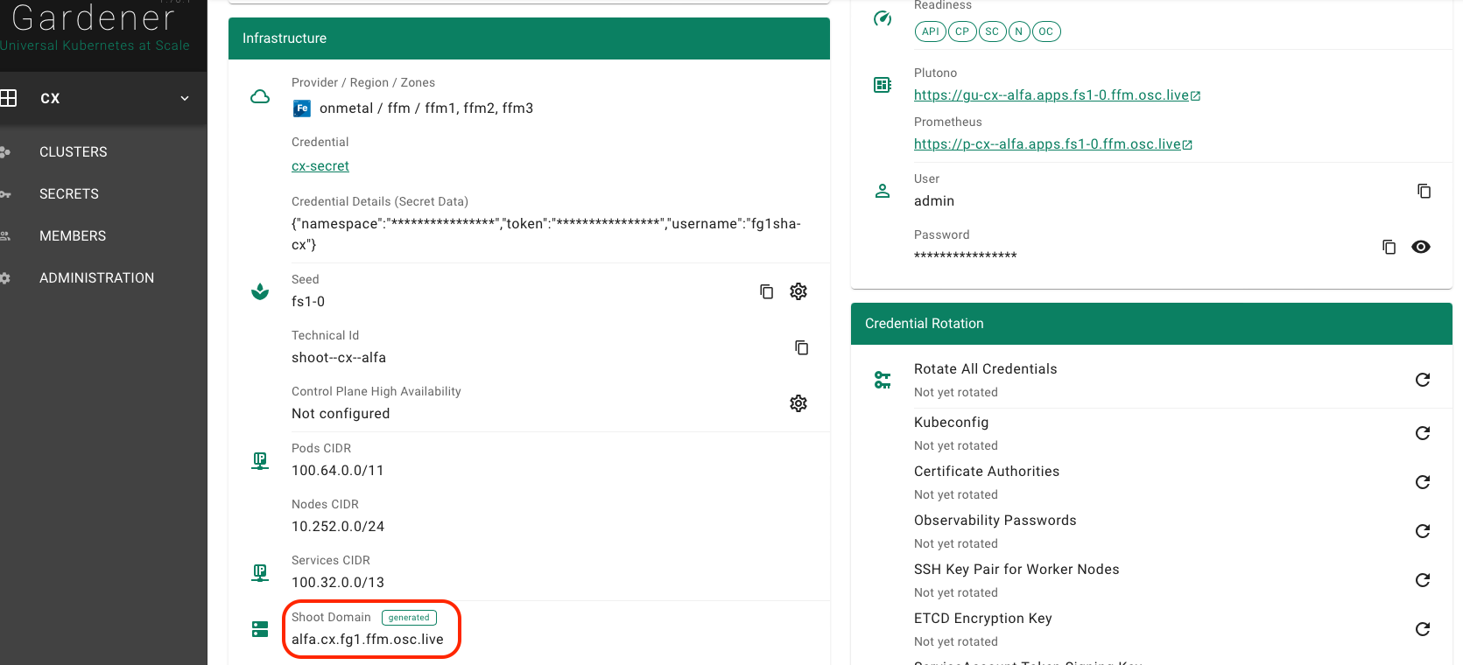
Task: Copy the admin username
Action: [x=1424, y=191]
